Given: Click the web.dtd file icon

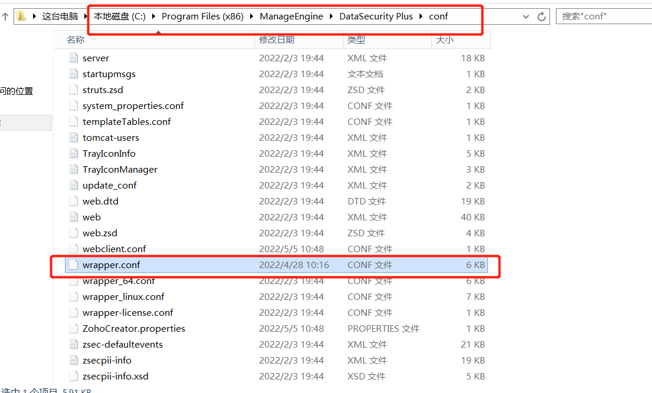Looking at the screenshot, I should [74, 201].
